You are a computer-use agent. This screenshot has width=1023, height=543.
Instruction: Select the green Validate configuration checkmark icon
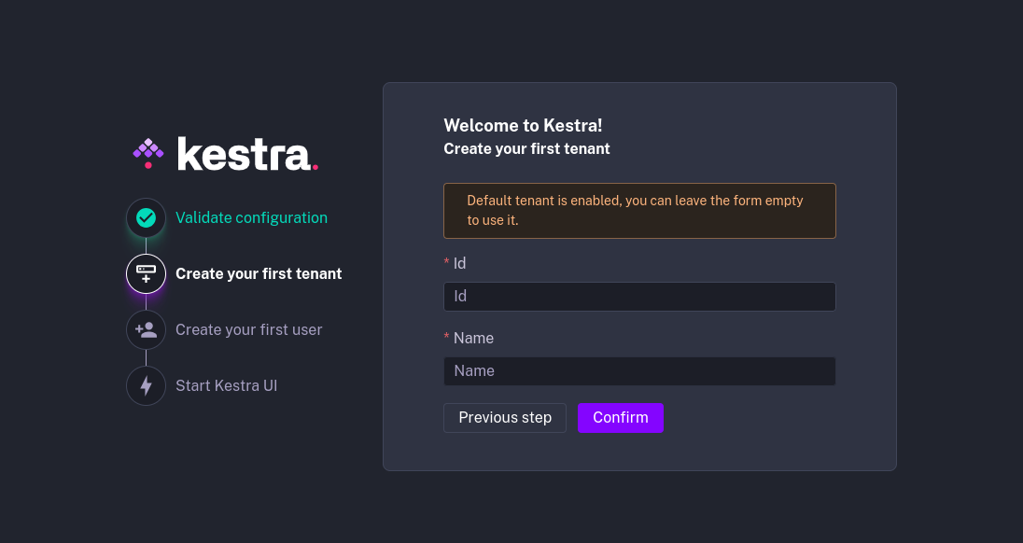(x=146, y=217)
